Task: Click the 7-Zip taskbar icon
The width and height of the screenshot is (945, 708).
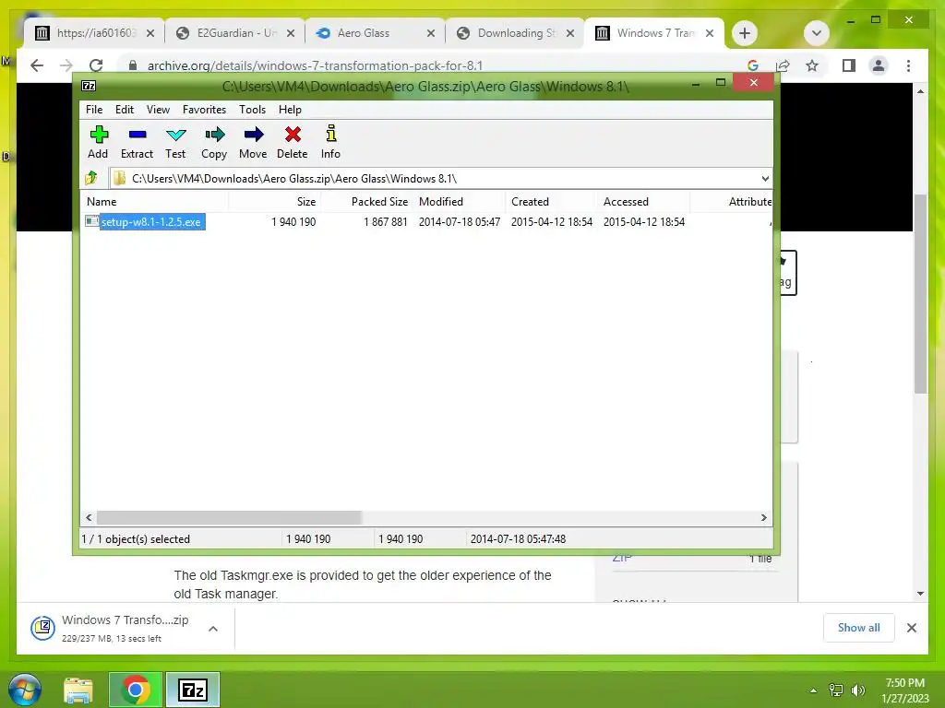Action: point(193,690)
